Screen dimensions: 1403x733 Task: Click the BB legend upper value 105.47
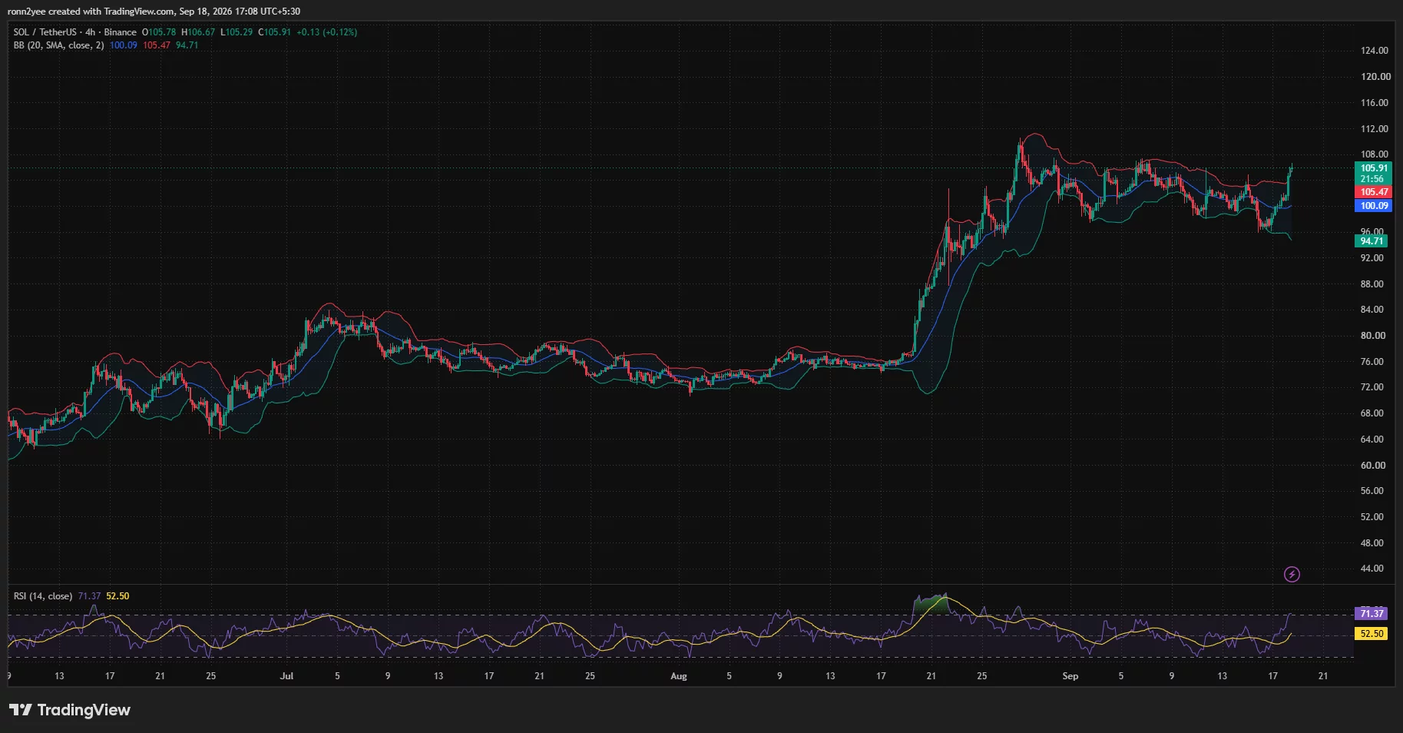tap(157, 45)
